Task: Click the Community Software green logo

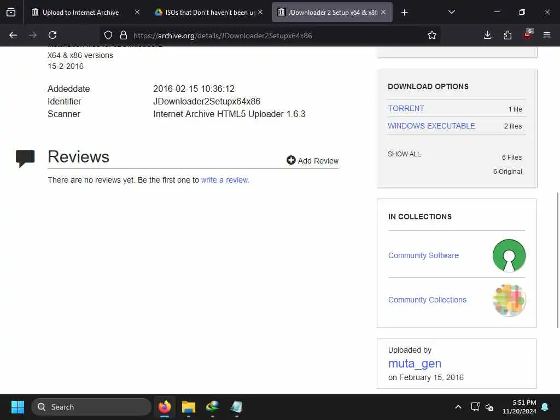Action: (509, 256)
